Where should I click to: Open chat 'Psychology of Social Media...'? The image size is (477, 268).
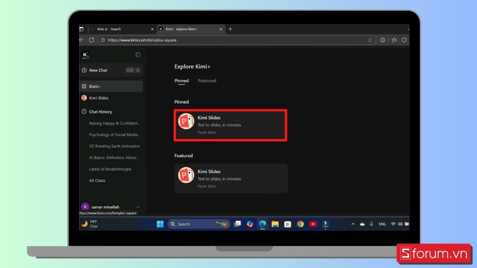click(x=114, y=135)
